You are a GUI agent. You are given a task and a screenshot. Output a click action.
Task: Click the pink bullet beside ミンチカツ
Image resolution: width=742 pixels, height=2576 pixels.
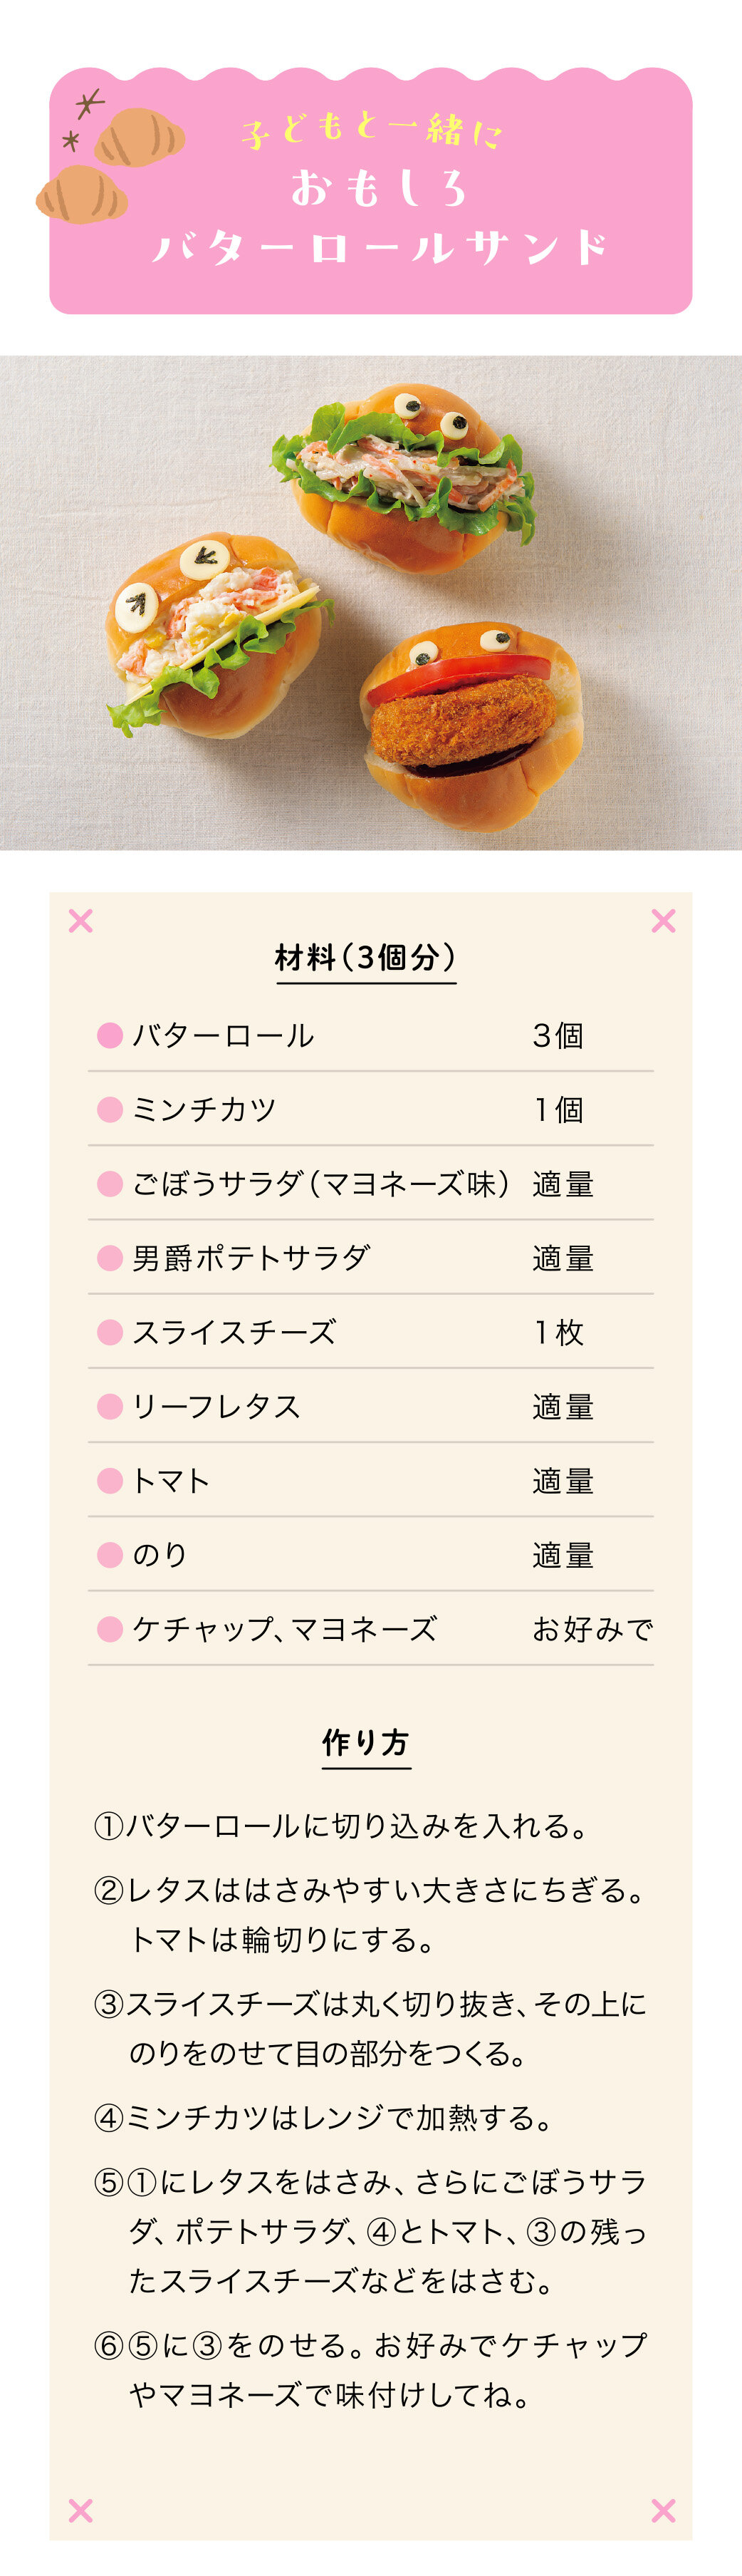tap(110, 1109)
